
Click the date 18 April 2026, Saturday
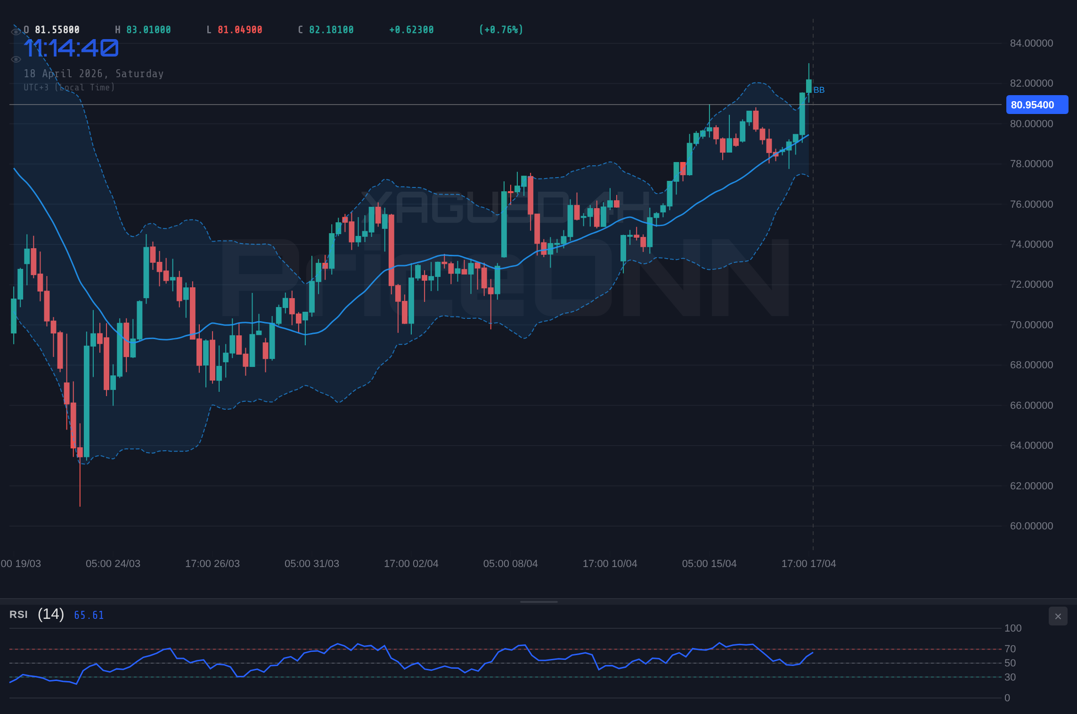coord(94,73)
